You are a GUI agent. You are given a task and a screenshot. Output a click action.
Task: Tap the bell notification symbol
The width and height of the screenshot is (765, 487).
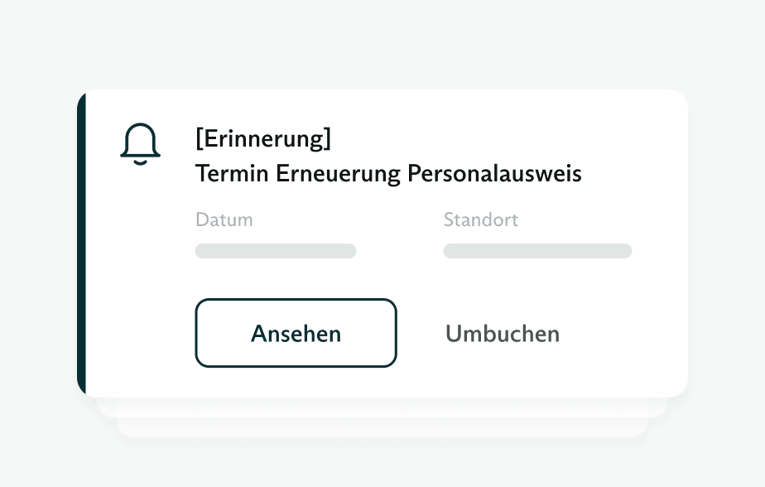pos(140,144)
